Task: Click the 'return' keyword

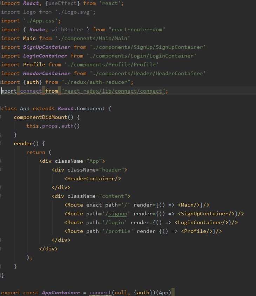Action: click(x=36, y=152)
